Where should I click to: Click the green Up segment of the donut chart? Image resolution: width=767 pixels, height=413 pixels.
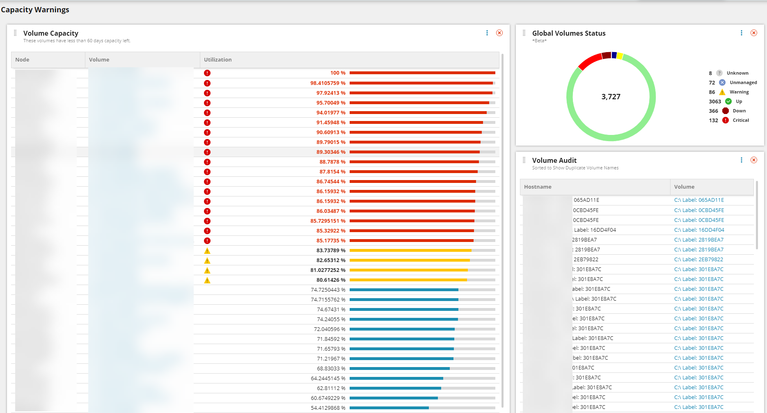611,138
